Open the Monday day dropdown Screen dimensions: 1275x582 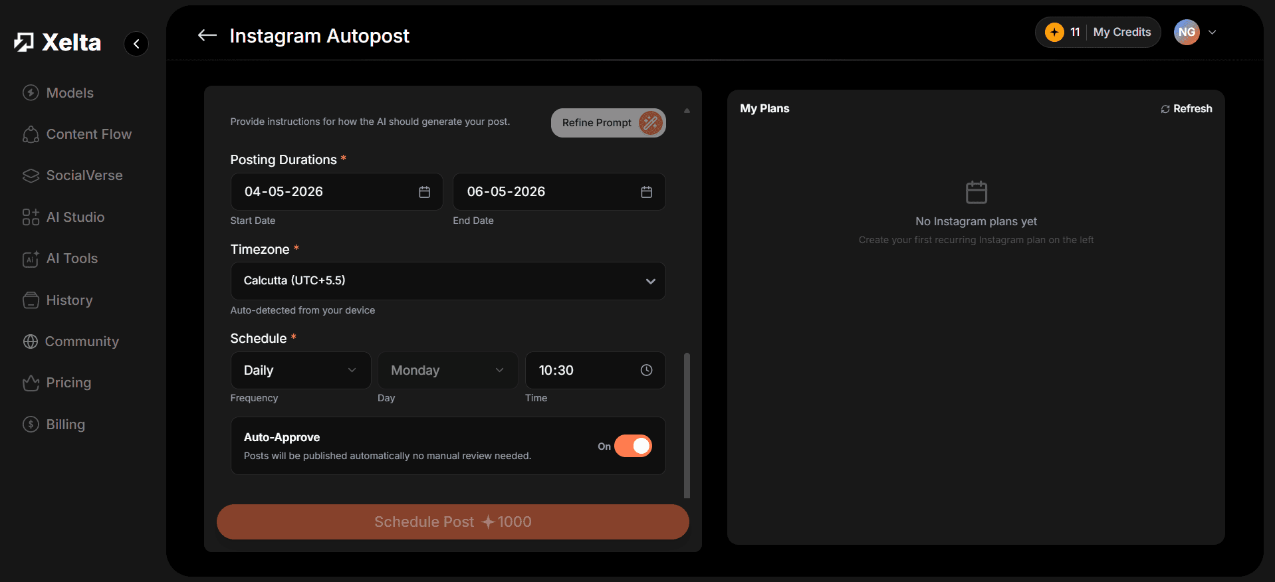[x=447, y=370]
